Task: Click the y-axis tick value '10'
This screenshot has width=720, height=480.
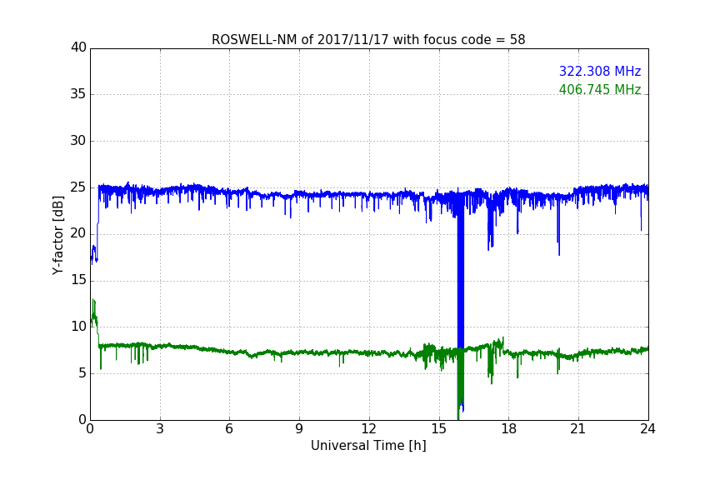Action: 78,327
